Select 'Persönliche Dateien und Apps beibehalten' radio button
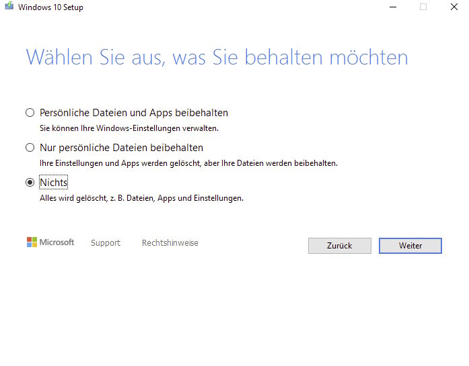The width and height of the screenshot is (469, 366). 30,113
